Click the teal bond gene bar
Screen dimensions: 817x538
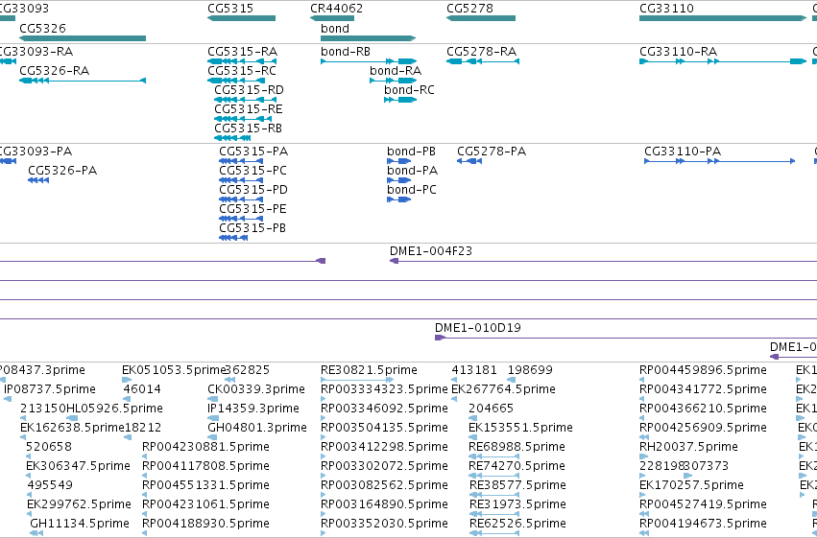coord(368,38)
